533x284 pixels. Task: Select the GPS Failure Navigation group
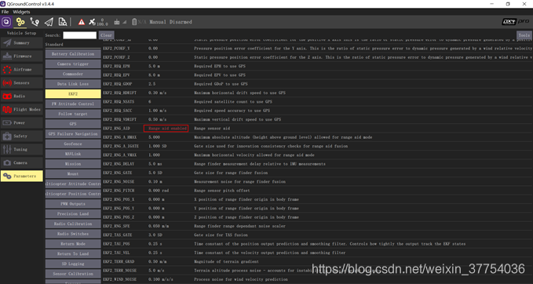tap(73, 134)
